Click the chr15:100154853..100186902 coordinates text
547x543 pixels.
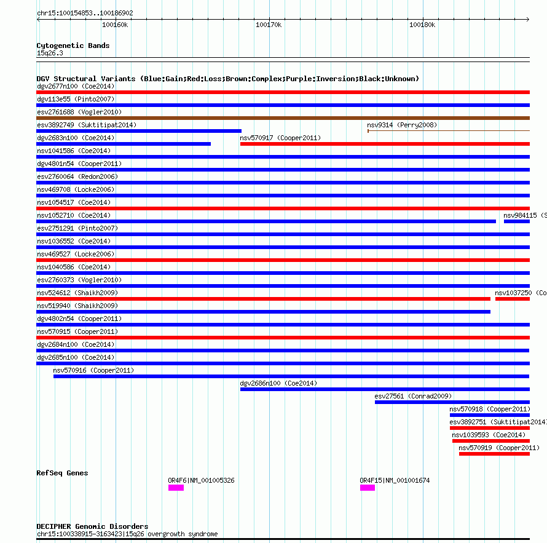pyautogui.click(x=85, y=13)
